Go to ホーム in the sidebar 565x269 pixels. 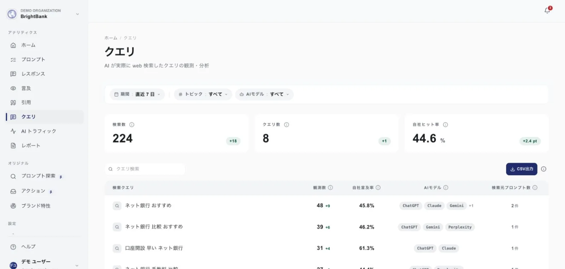click(45, 45)
